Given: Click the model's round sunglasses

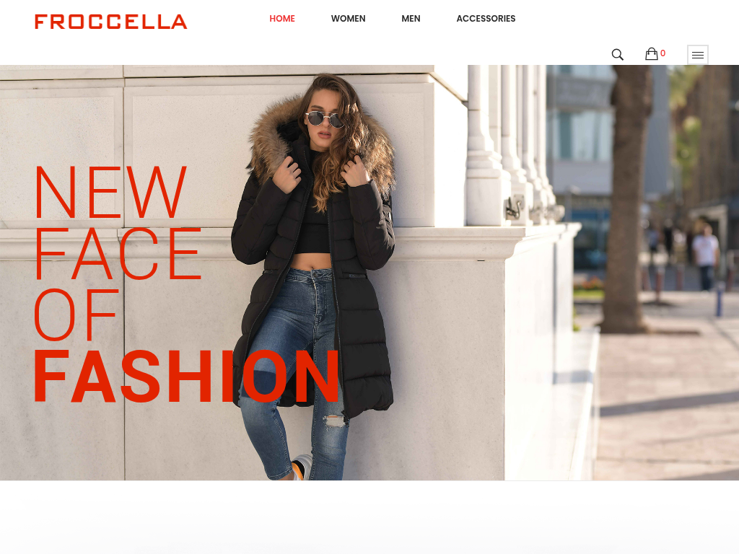Looking at the screenshot, I should [x=325, y=119].
